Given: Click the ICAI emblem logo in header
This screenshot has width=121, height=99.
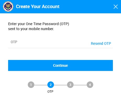Looking at the screenshot, I should (8, 7).
